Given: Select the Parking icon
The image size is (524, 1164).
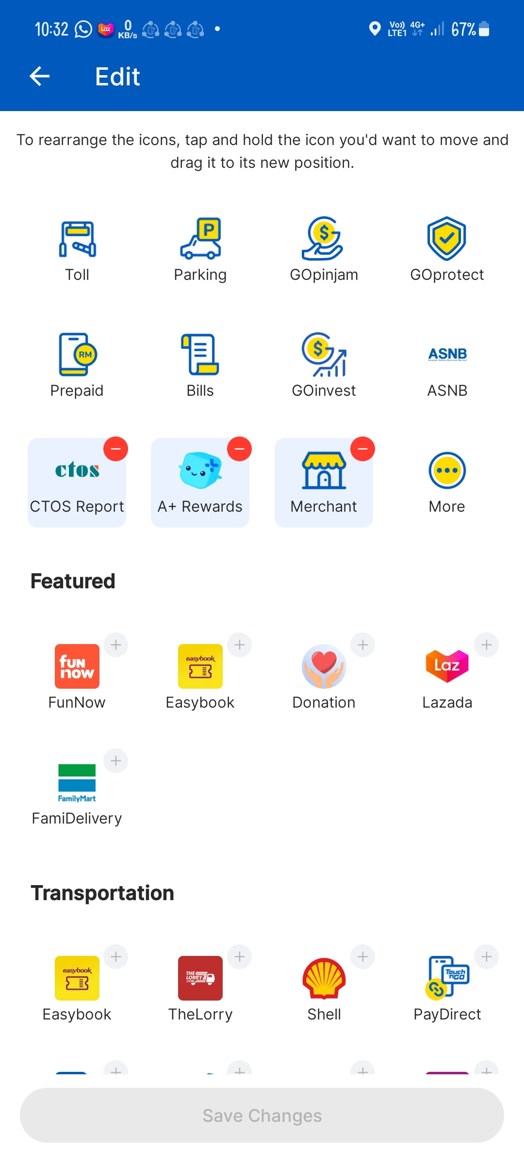Looking at the screenshot, I should tap(200, 238).
